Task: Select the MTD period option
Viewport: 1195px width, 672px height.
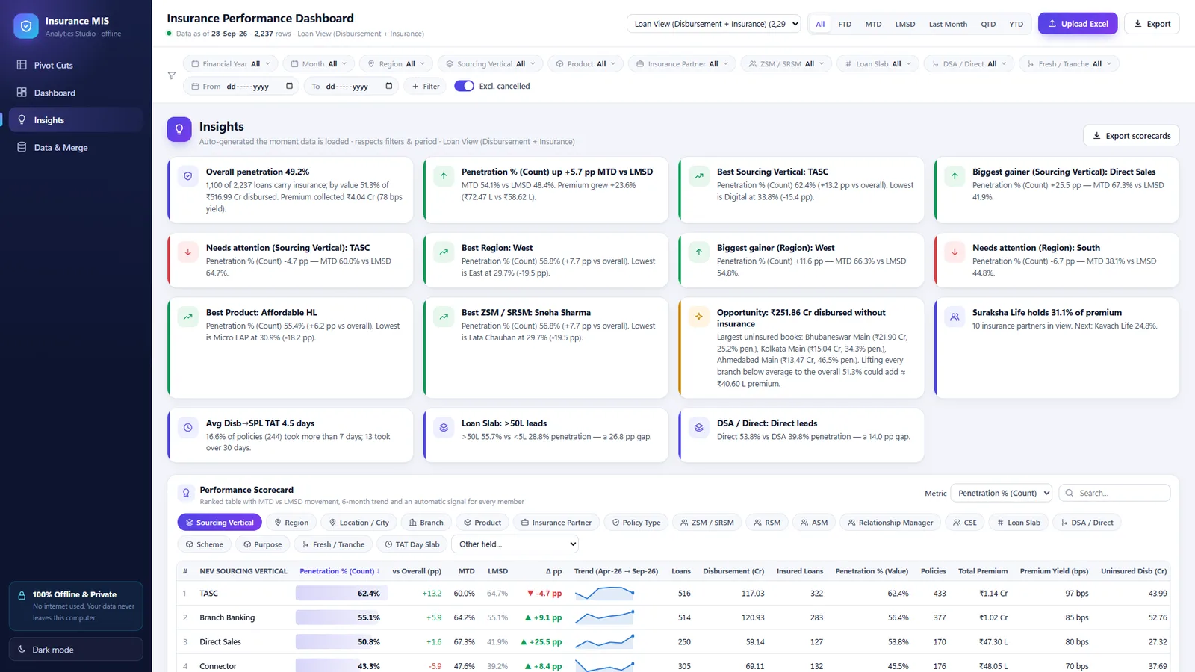Action: [x=873, y=24]
